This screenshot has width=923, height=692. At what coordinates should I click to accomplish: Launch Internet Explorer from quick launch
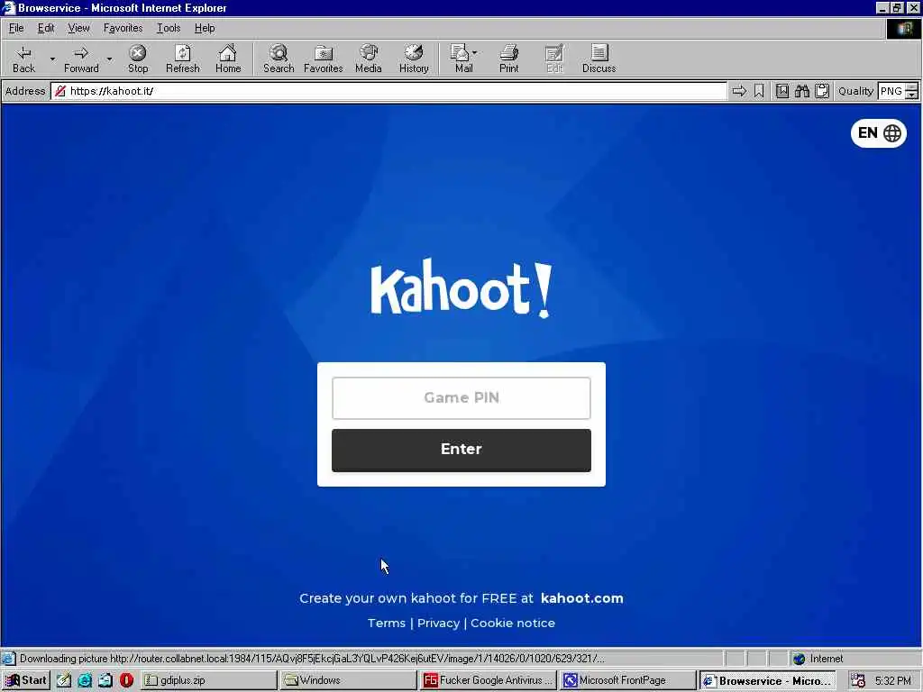(85, 680)
